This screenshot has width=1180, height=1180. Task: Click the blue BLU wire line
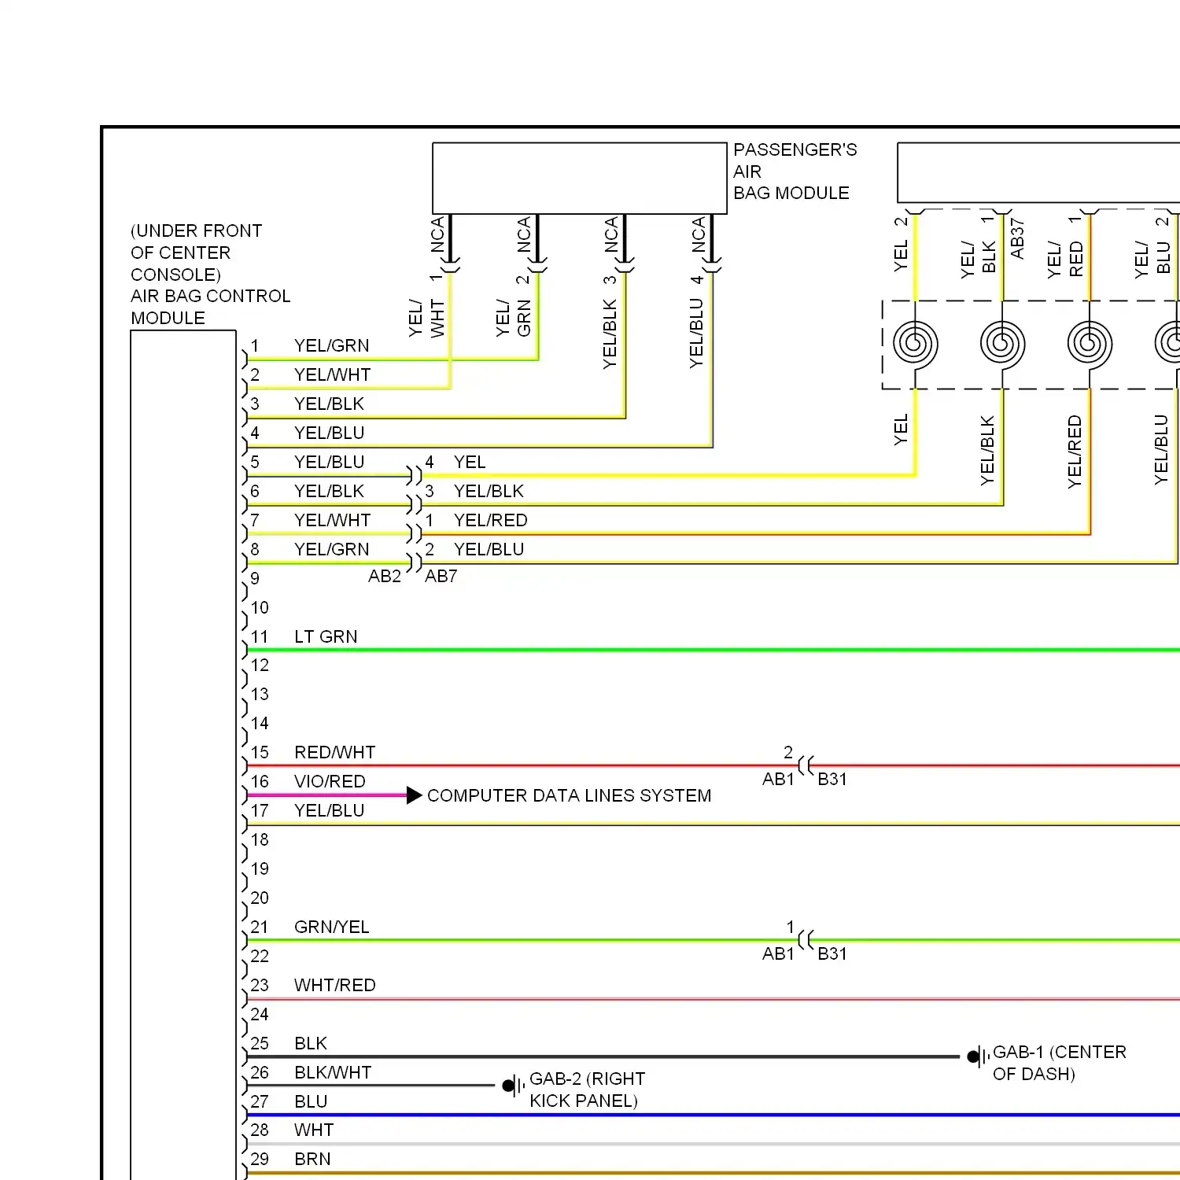coord(714,1115)
